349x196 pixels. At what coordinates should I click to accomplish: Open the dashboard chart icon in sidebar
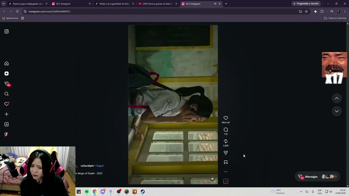pos(7,124)
